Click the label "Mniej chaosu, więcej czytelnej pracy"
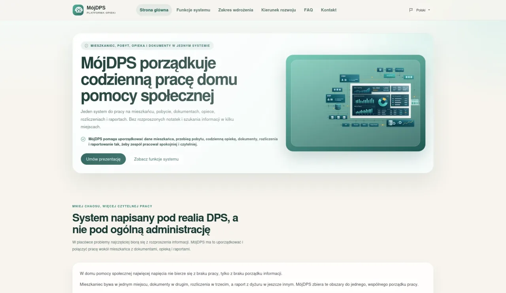 pyautogui.click(x=112, y=206)
